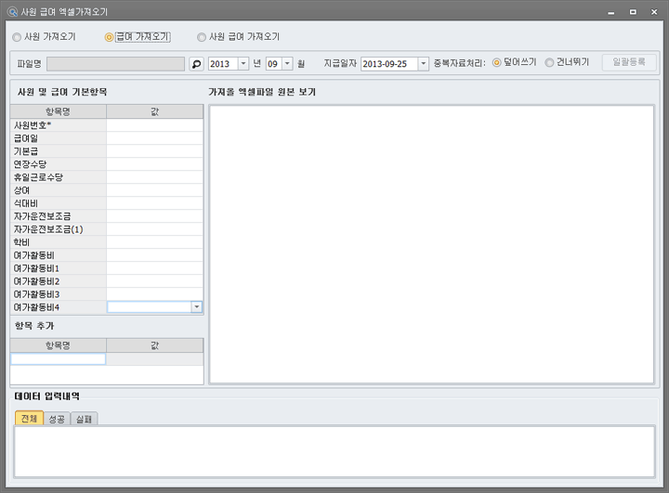Switch to the 성공 tab

(57, 419)
